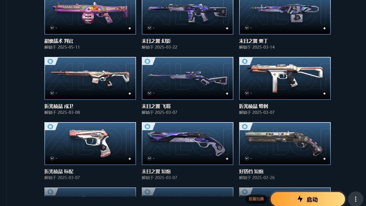Open the 好搭档 短炮 skin title
The image size is (366, 206).
[251, 171]
